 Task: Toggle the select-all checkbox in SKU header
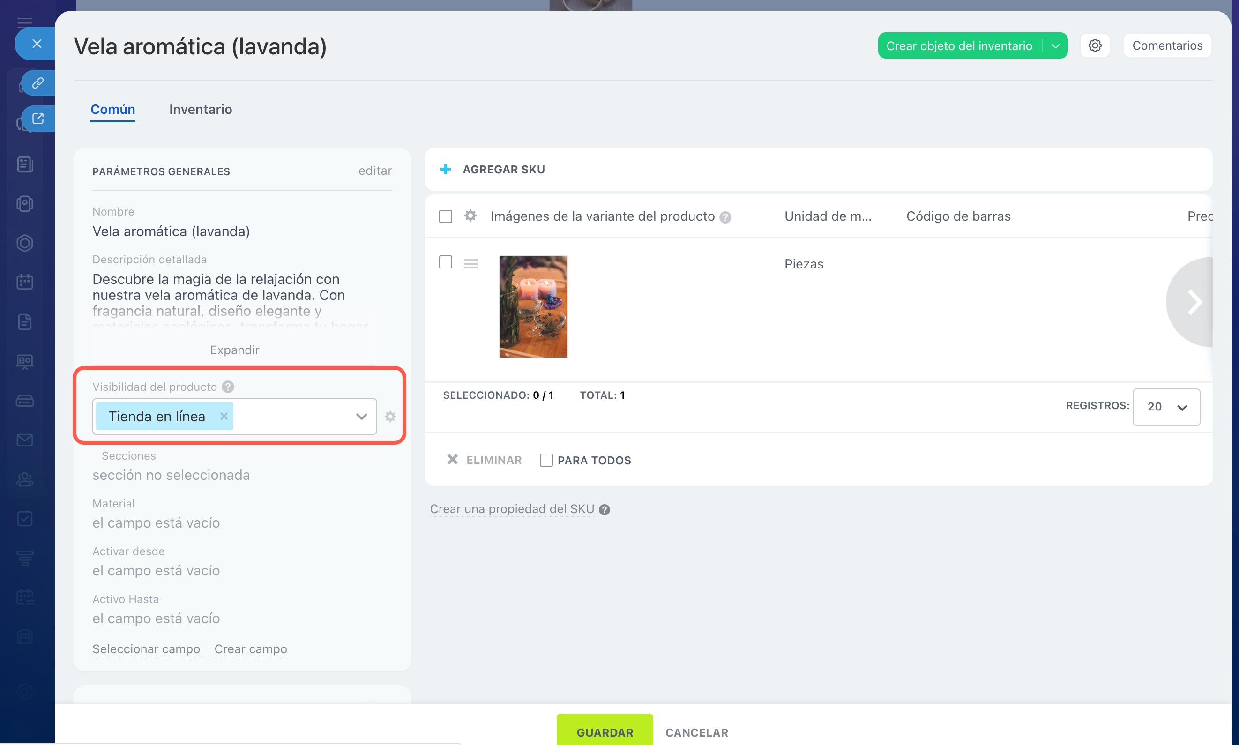(445, 216)
